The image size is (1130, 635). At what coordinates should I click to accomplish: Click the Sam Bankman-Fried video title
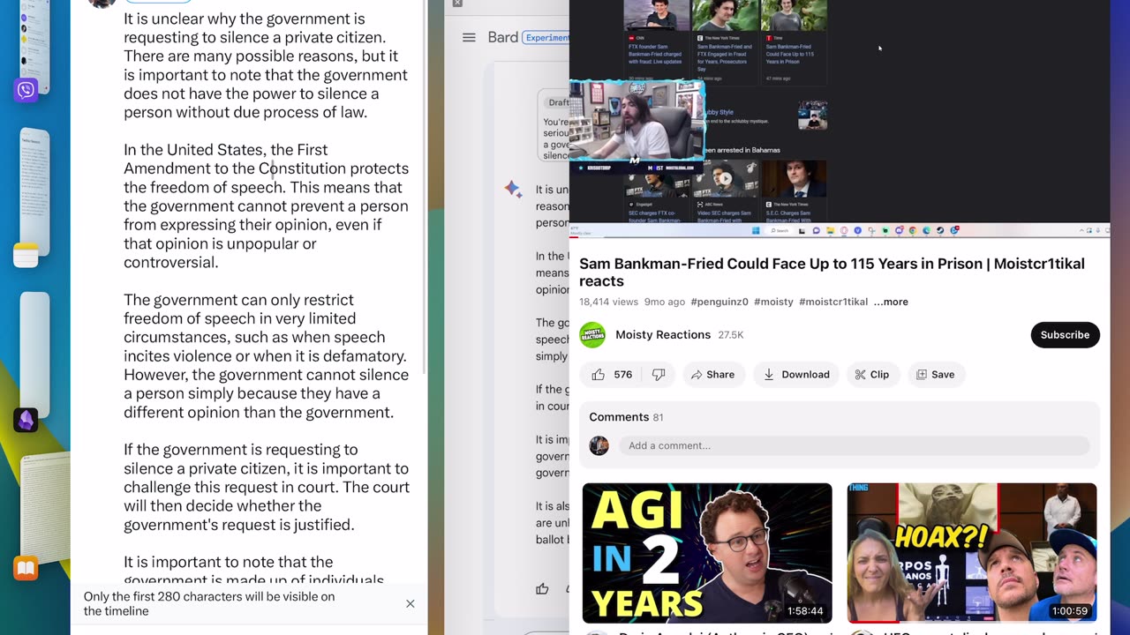(x=832, y=272)
